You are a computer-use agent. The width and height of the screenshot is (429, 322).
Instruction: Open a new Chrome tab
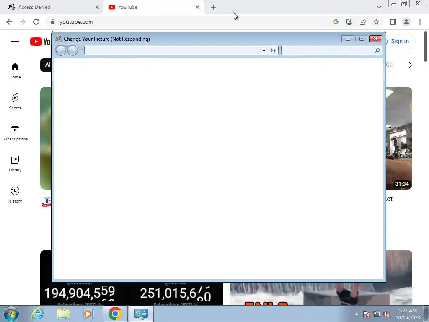click(213, 7)
